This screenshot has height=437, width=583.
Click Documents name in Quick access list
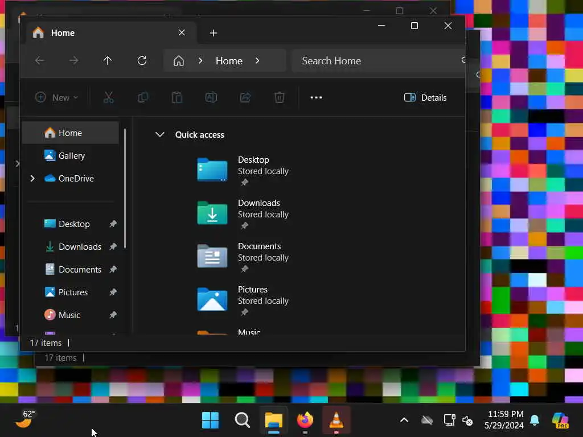(259, 246)
